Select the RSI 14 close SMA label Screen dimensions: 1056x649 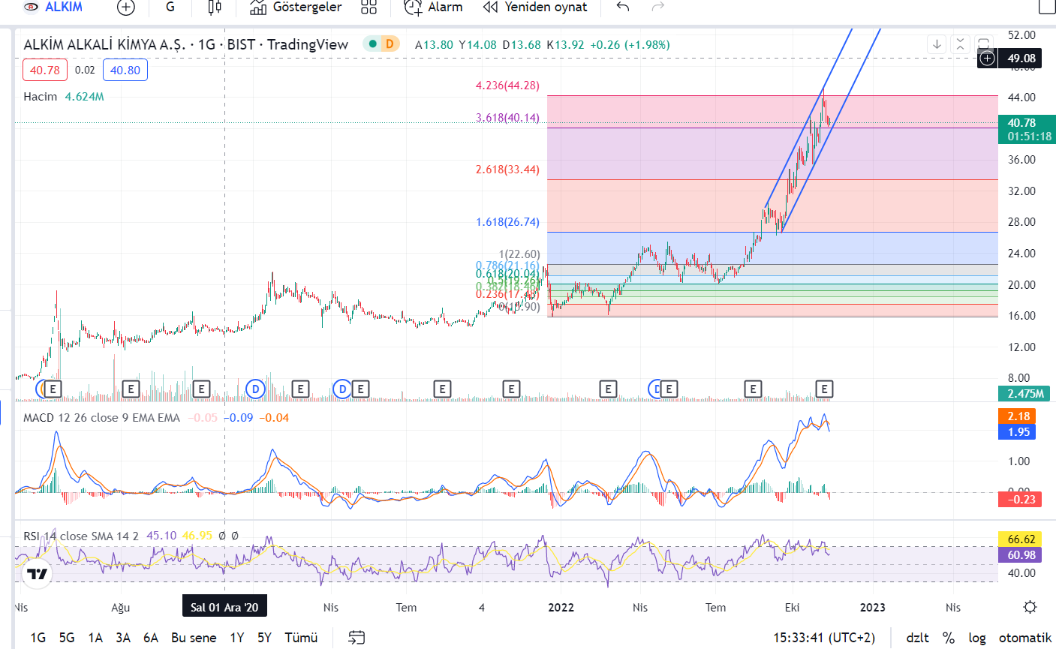[x=81, y=536]
